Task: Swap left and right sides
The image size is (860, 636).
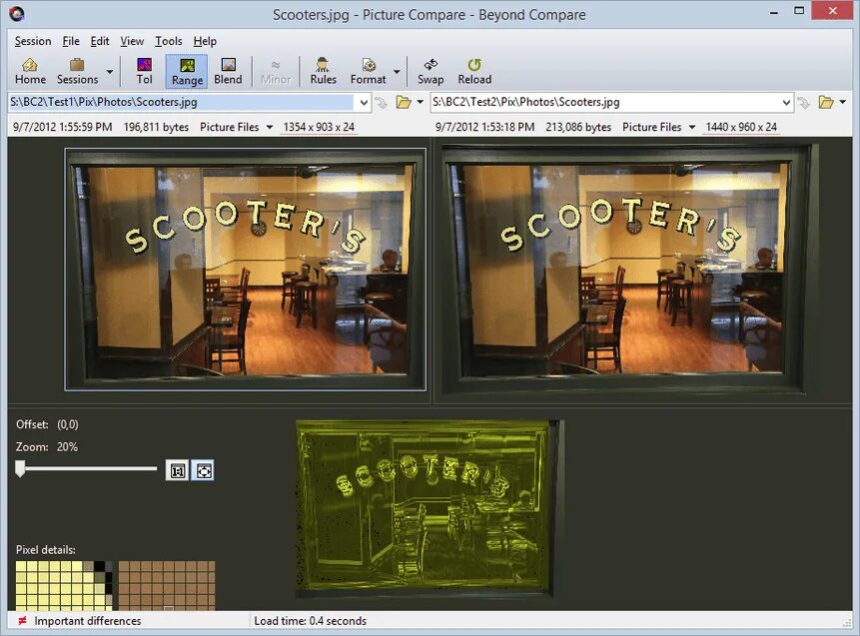Action: [x=430, y=71]
